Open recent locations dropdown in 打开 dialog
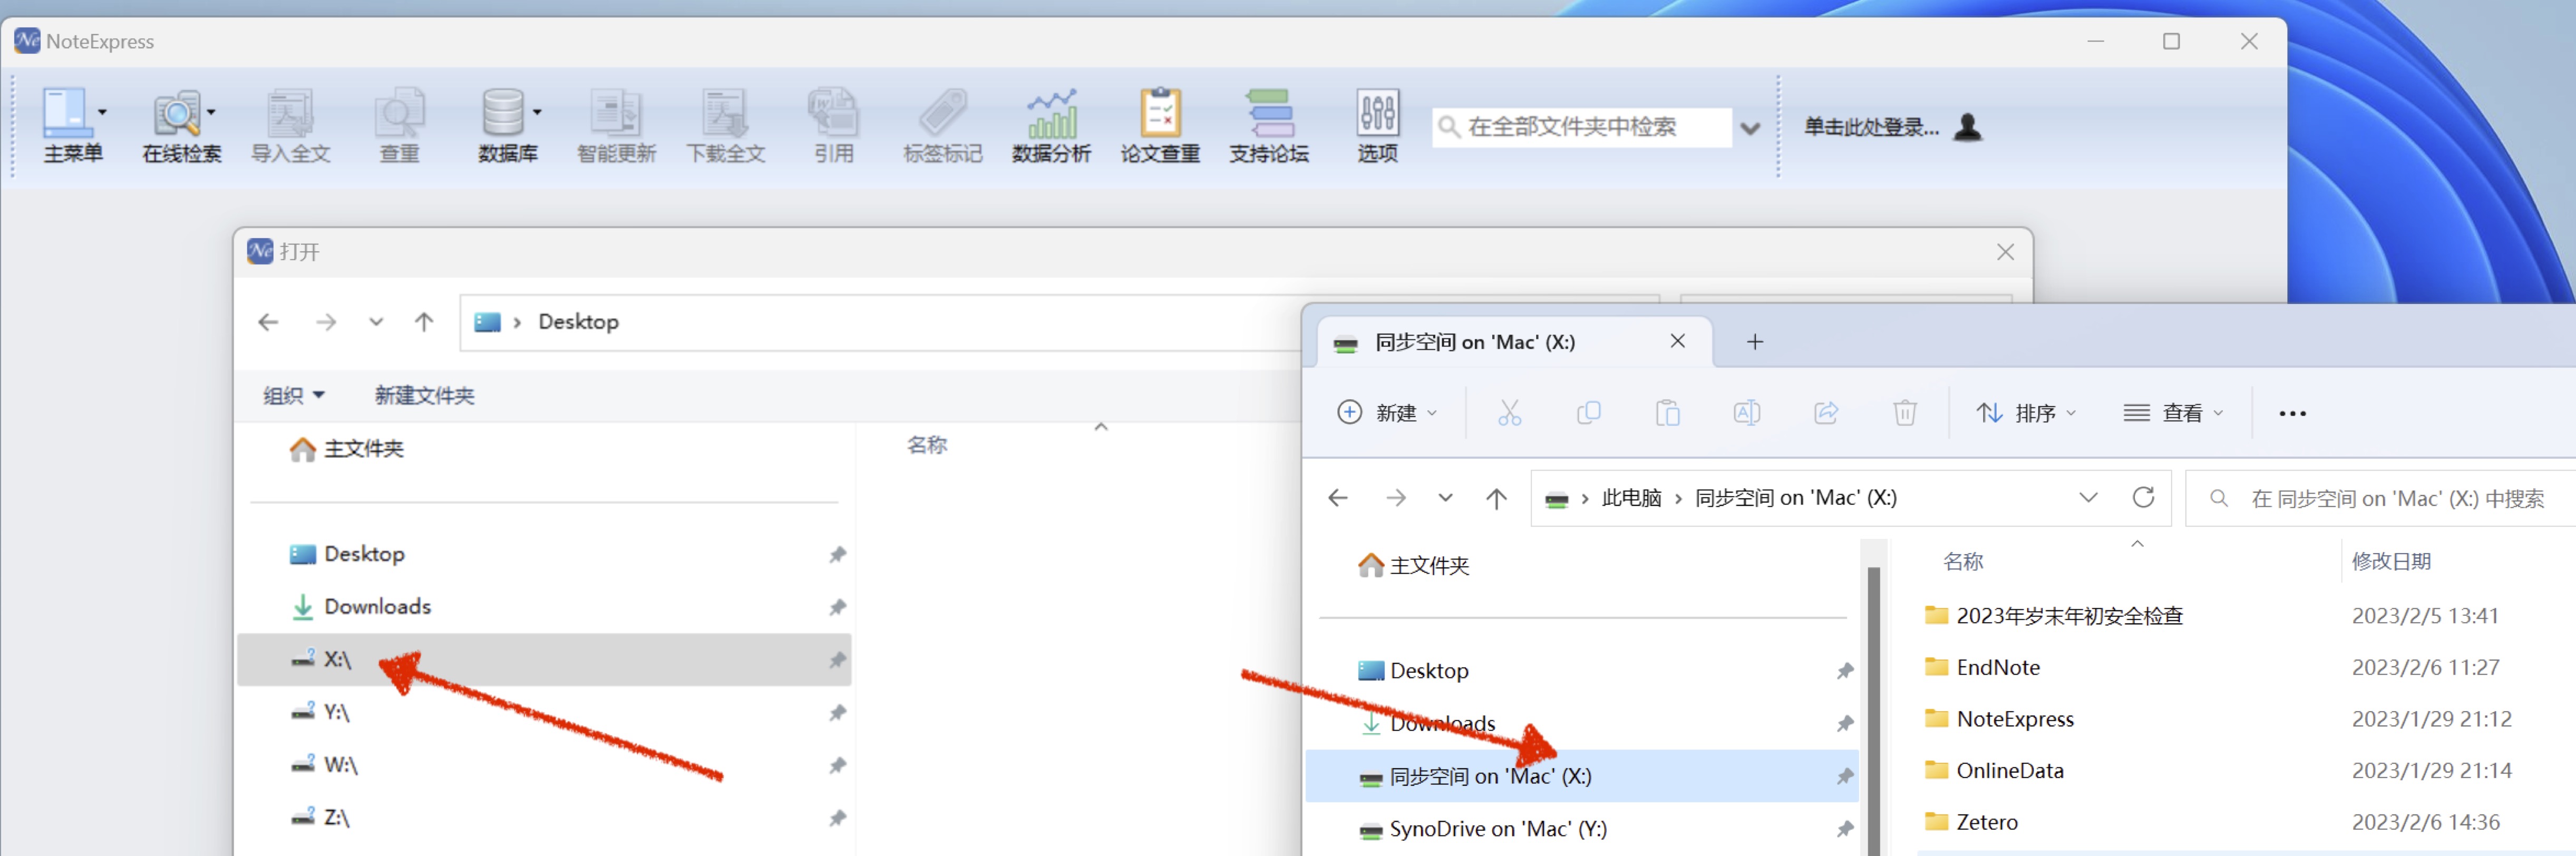2576x856 pixels. point(376,322)
